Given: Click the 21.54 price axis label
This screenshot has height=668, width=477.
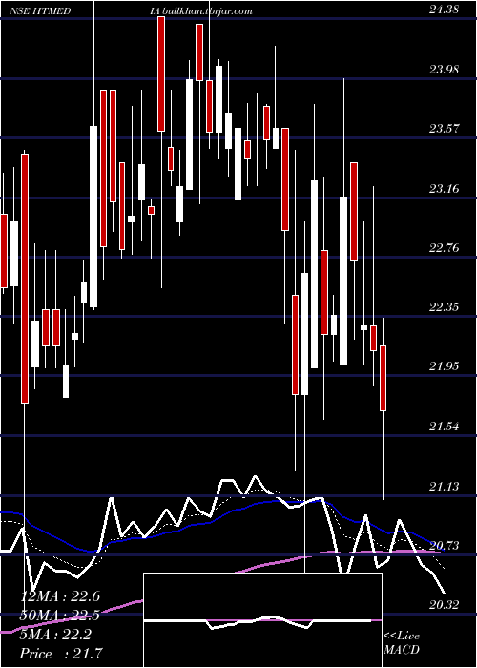Looking at the screenshot, I should tap(444, 426).
